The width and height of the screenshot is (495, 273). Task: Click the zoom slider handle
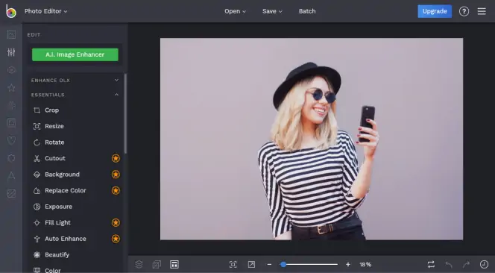point(283,265)
